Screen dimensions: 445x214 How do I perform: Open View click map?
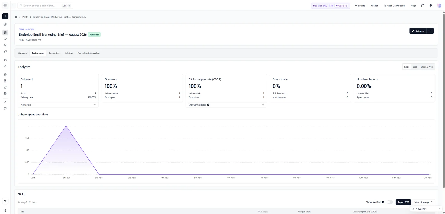[x=423, y=202]
